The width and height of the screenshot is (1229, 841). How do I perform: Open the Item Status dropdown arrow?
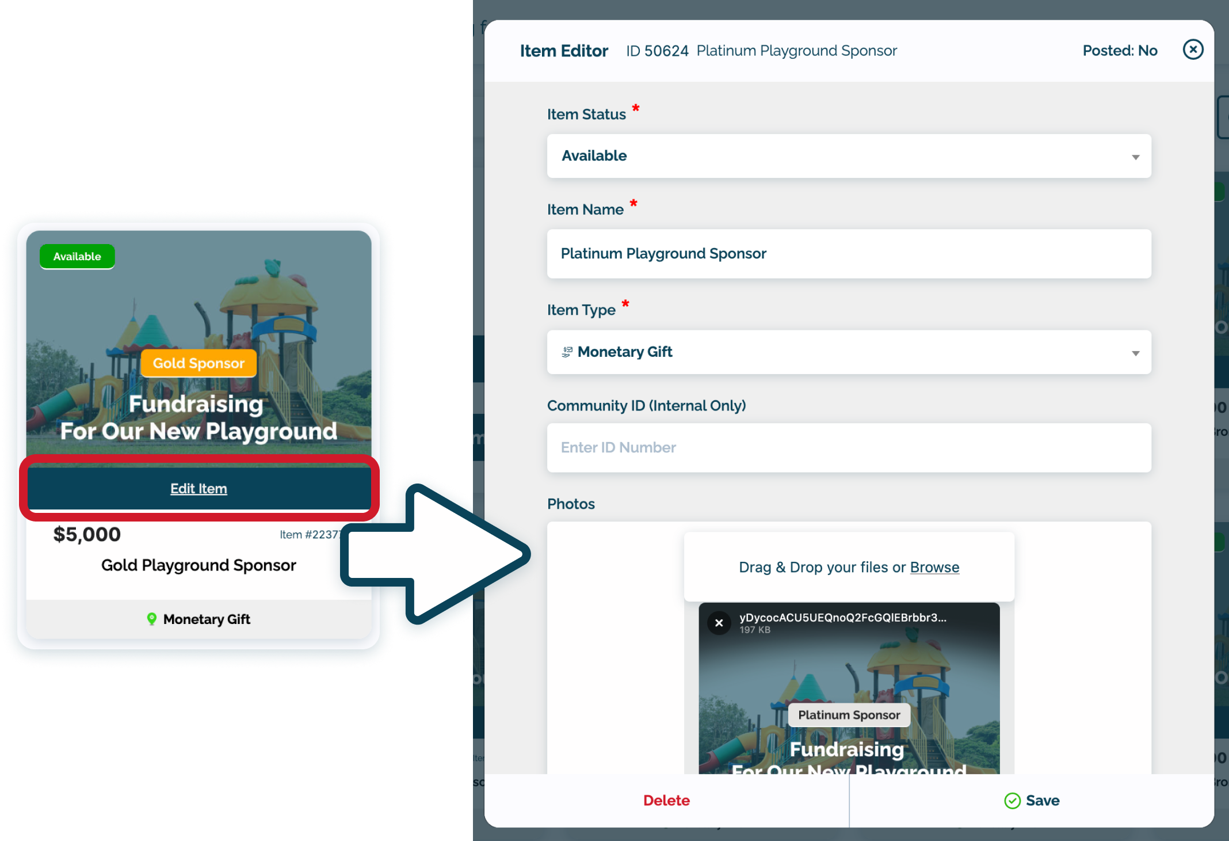(1135, 157)
